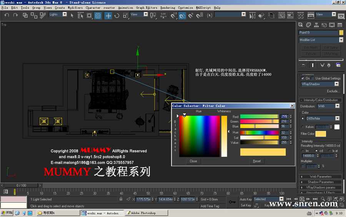Select the lm intensity unit radio
Viewport: 346px width, 217px height.
point(303,151)
